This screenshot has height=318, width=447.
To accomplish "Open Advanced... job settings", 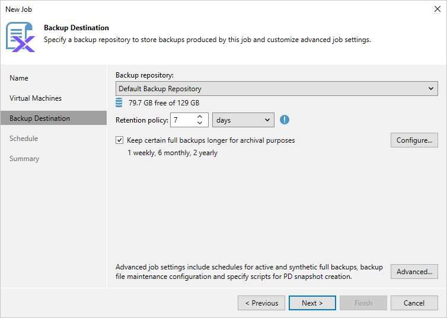I will point(414,272).
